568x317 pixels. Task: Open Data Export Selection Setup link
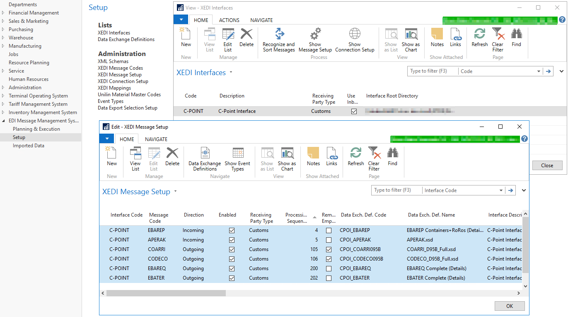tap(128, 108)
